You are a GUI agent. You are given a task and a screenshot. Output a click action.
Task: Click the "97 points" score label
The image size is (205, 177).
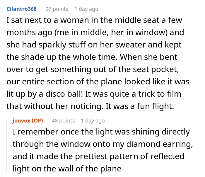[x=57, y=9]
